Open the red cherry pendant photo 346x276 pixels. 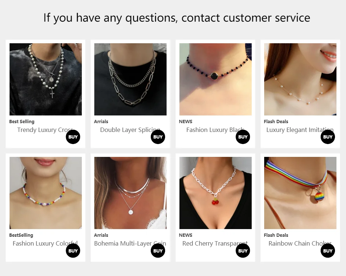pos(215,193)
